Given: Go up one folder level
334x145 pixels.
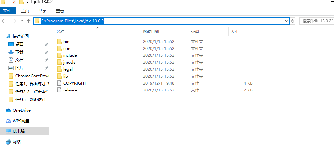Looking at the screenshot, I should 29,21.
